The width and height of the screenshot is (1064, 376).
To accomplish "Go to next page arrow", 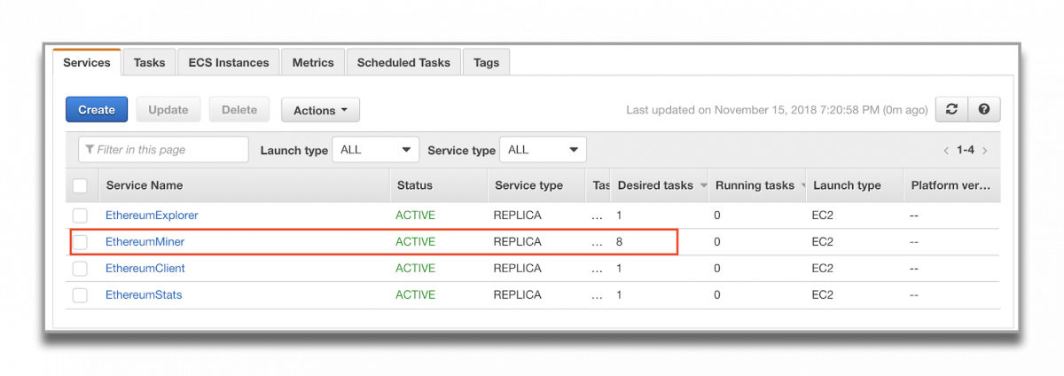I will (x=985, y=151).
